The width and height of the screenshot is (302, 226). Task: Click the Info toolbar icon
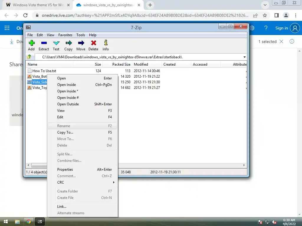(106, 43)
